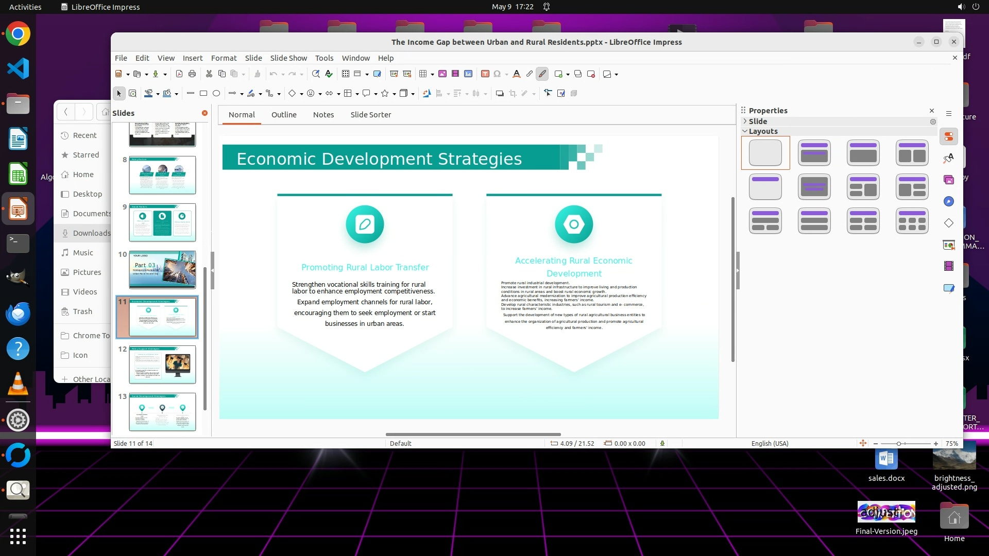Screen dimensions: 989x556
Task: Click the Print icon in toolbar
Action: click(192, 74)
